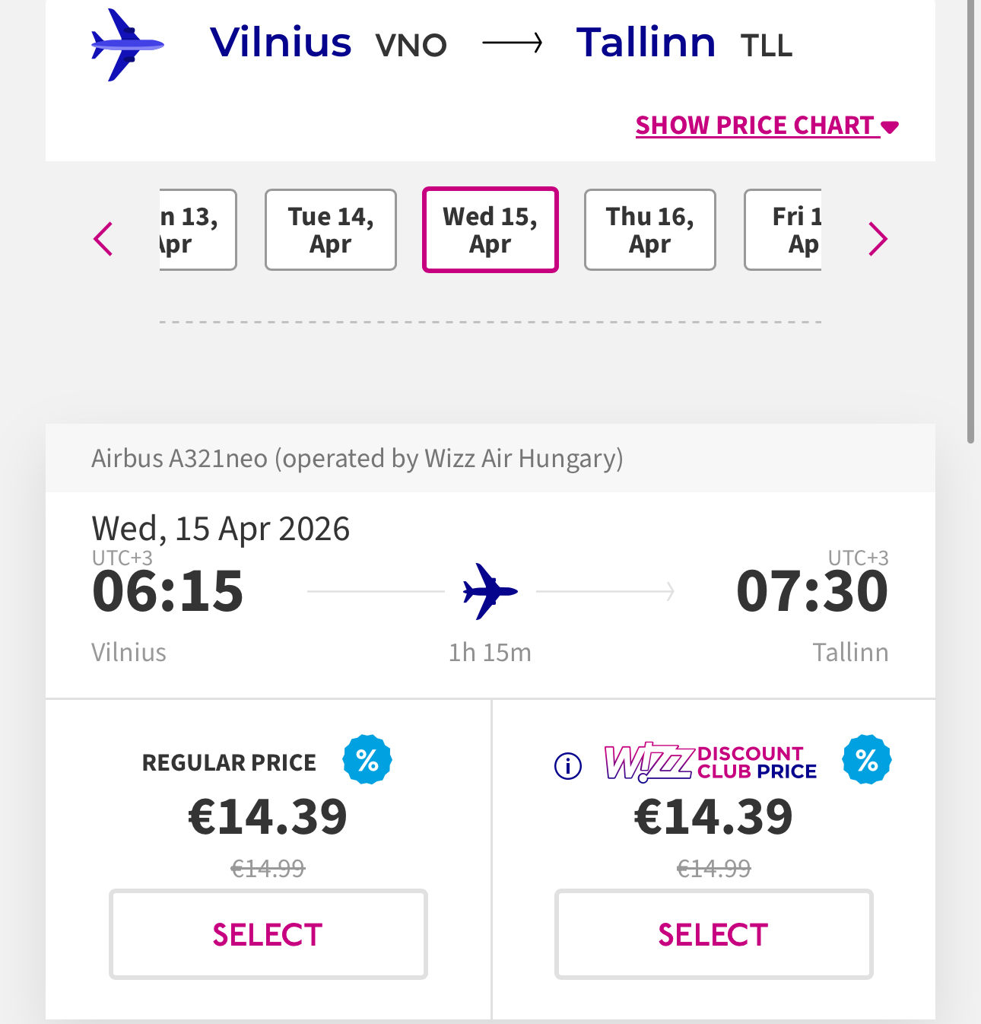Open Wizz Discount Club info icon
This screenshot has height=1024, width=981.
point(568,765)
